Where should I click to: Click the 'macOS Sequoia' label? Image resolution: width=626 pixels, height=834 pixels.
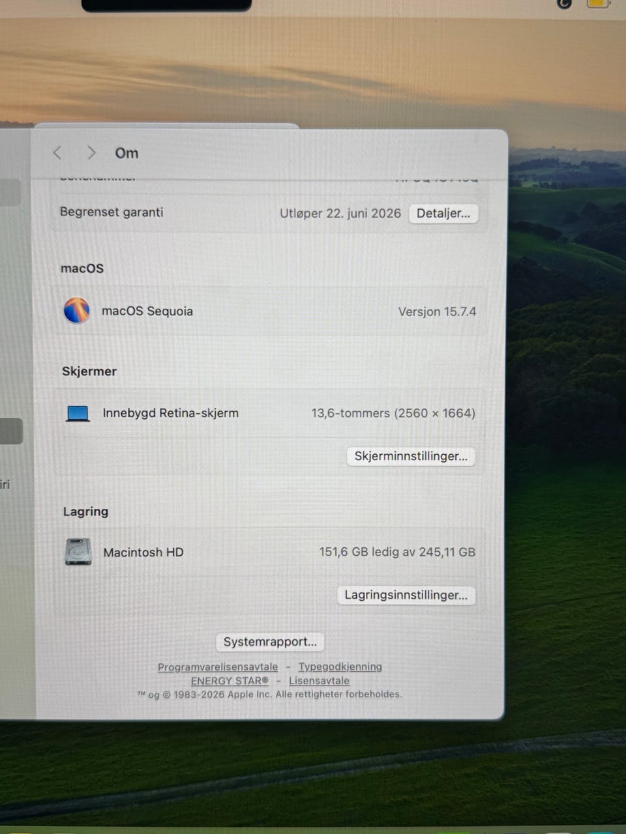click(147, 311)
